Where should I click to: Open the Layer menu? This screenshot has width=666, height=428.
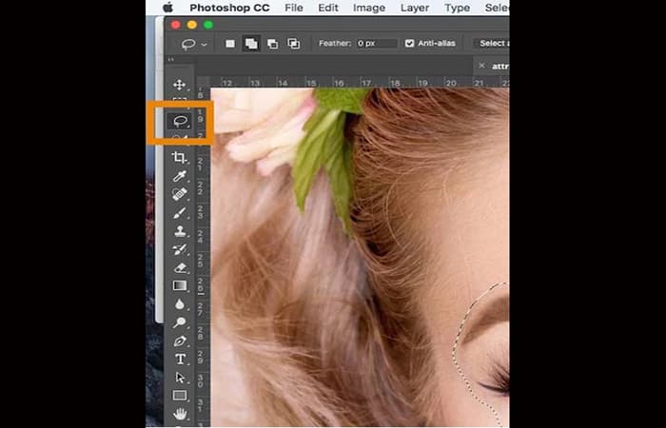click(414, 8)
